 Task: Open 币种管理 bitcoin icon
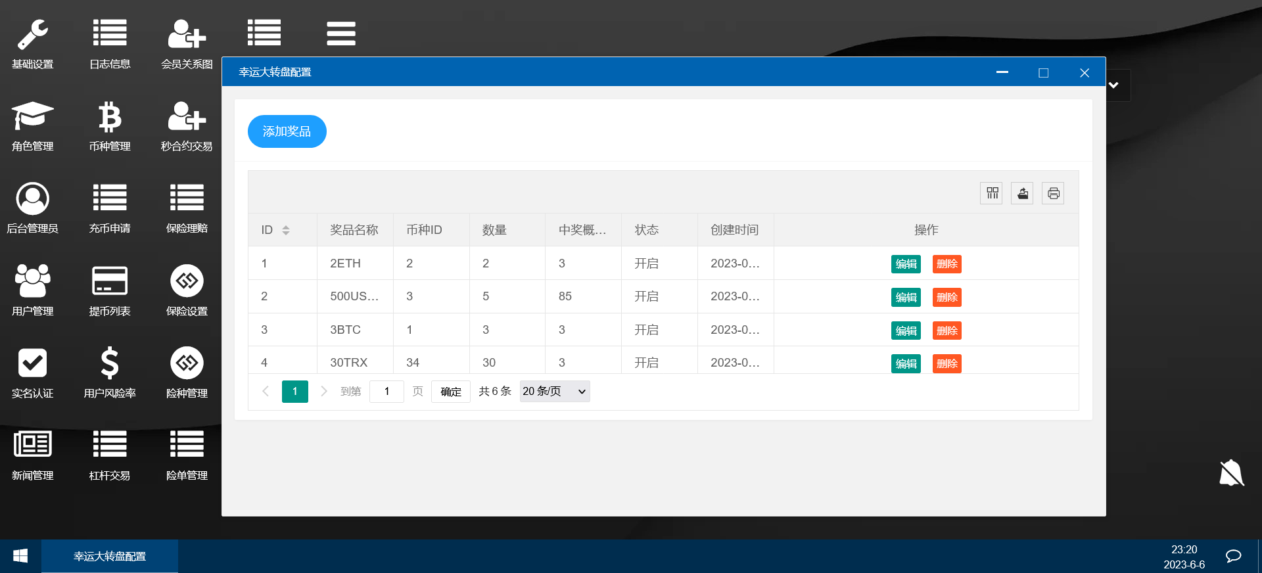(x=110, y=117)
